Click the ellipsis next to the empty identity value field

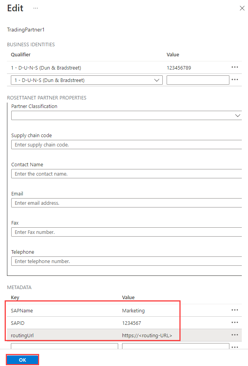pos(234,80)
